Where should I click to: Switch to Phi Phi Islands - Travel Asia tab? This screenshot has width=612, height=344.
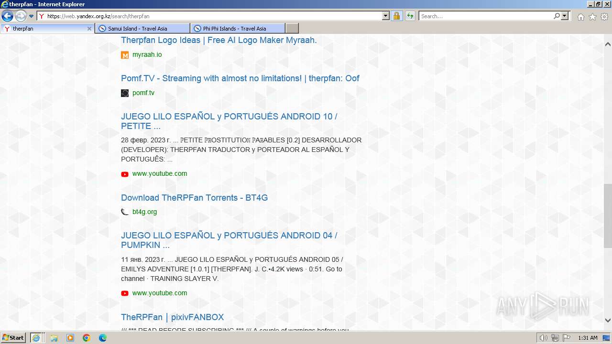click(237, 29)
